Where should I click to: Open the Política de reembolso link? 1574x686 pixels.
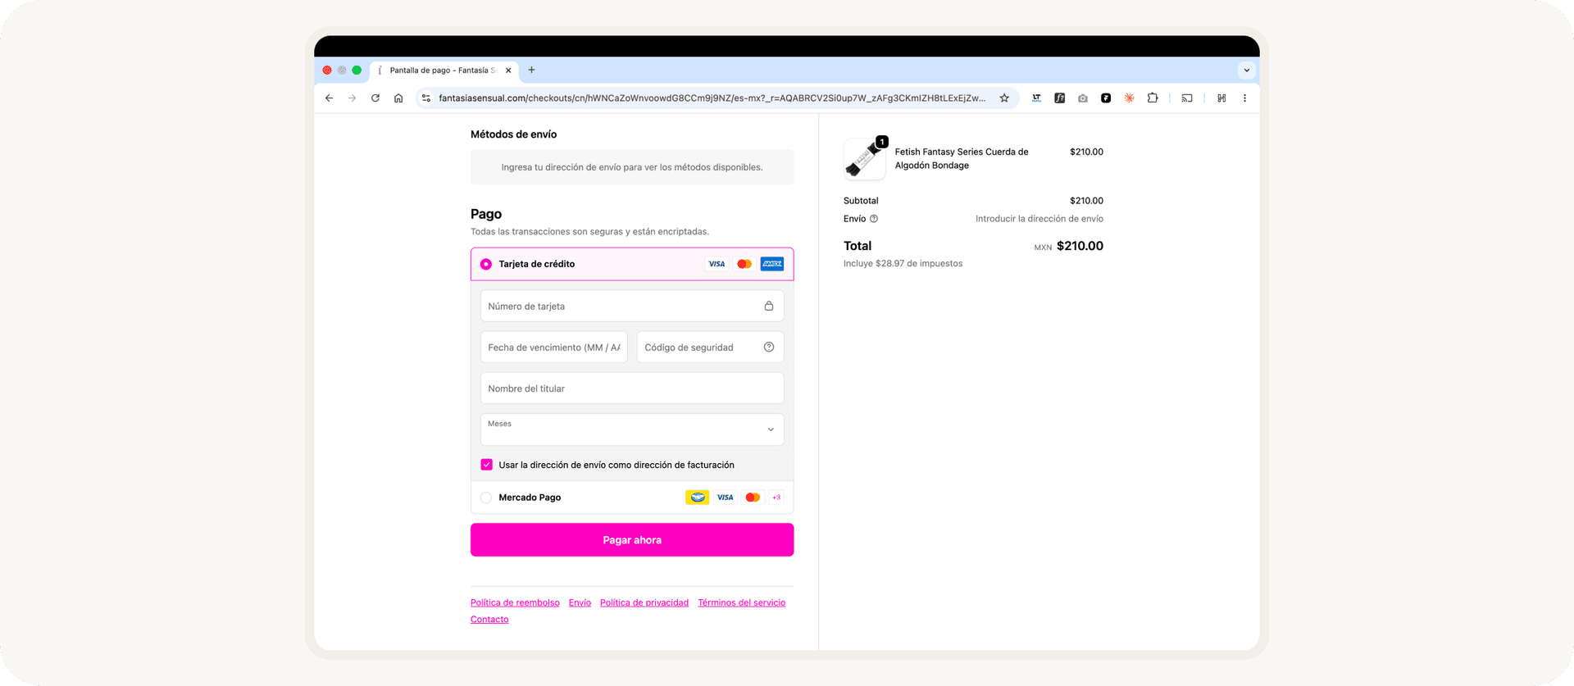tap(515, 602)
